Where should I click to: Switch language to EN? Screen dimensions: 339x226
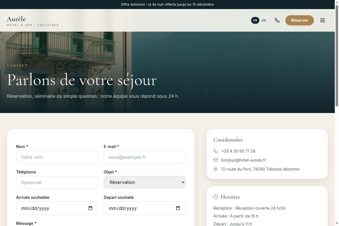coord(264,20)
